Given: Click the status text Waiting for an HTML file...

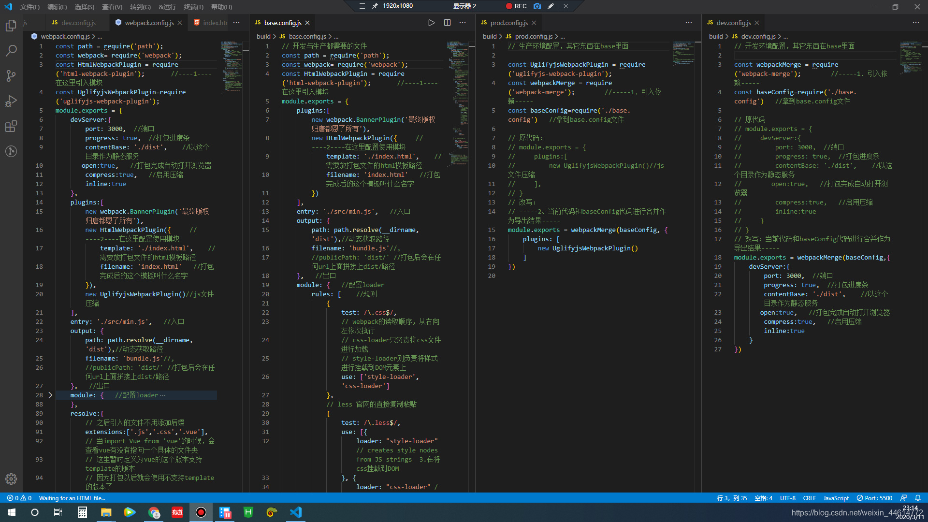Looking at the screenshot, I should [72, 498].
